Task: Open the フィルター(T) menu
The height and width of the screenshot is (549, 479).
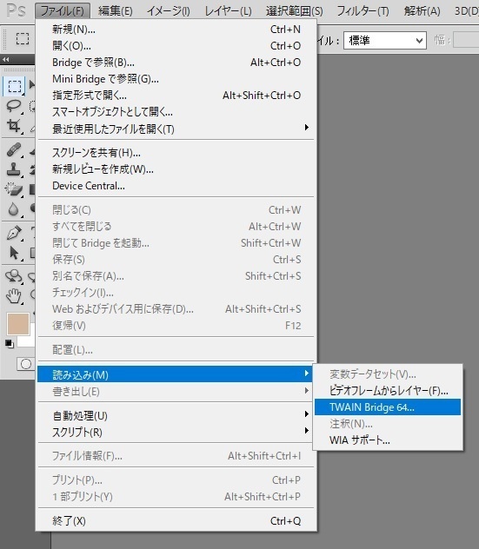Action: (x=363, y=11)
